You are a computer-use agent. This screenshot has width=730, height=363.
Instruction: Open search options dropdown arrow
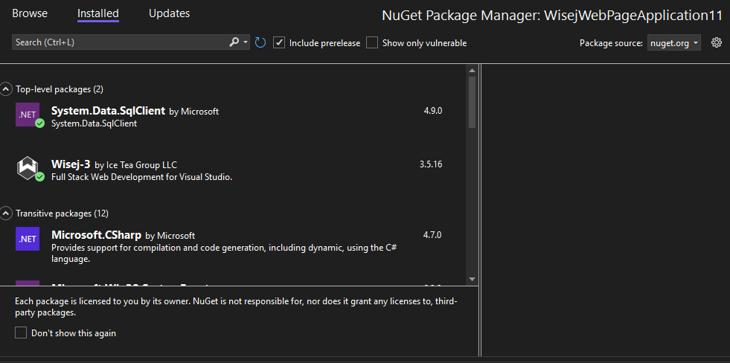point(246,42)
